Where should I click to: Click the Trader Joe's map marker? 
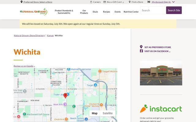click(68, 94)
